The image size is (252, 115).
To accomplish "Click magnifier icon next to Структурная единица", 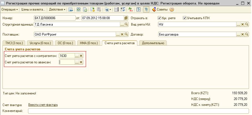I will point(126,24).
